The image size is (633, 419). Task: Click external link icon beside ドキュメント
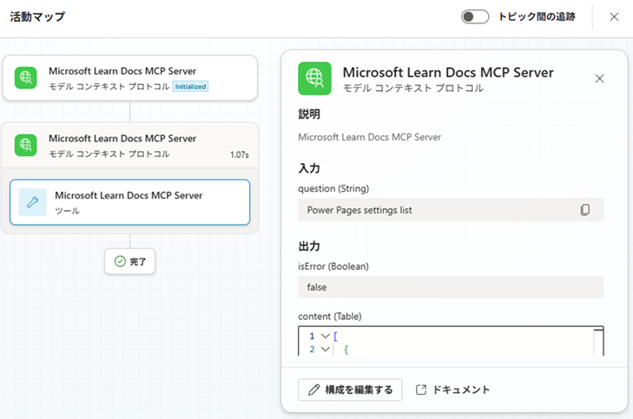pos(421,390)
